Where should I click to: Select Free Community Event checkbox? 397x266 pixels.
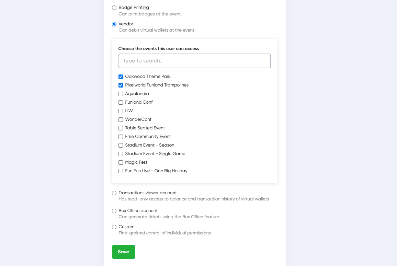click(121, 137)
